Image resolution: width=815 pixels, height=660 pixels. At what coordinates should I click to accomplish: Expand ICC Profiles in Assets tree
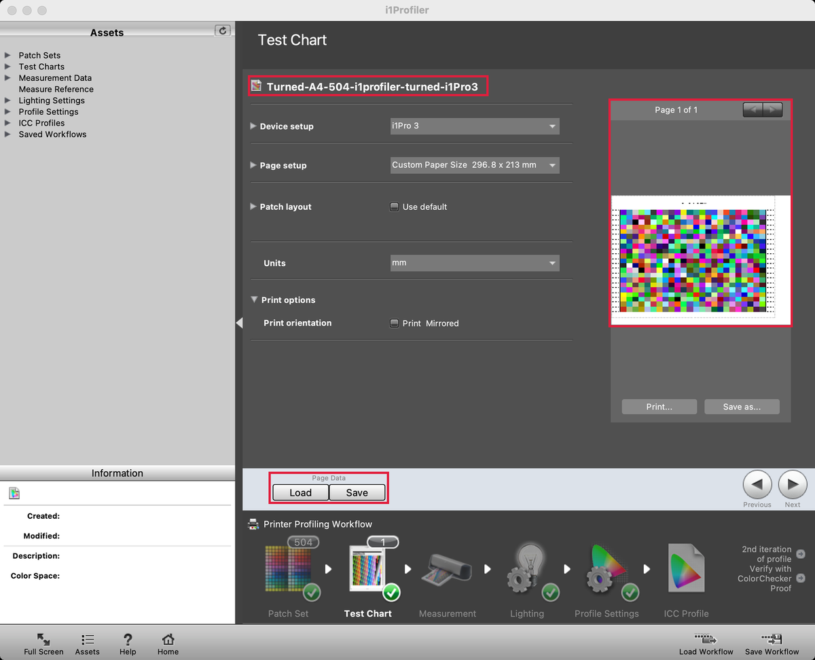click(7, 123)
